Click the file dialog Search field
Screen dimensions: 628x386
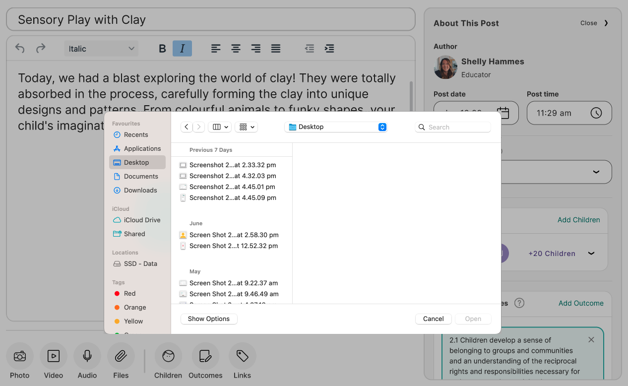point(452,127)
